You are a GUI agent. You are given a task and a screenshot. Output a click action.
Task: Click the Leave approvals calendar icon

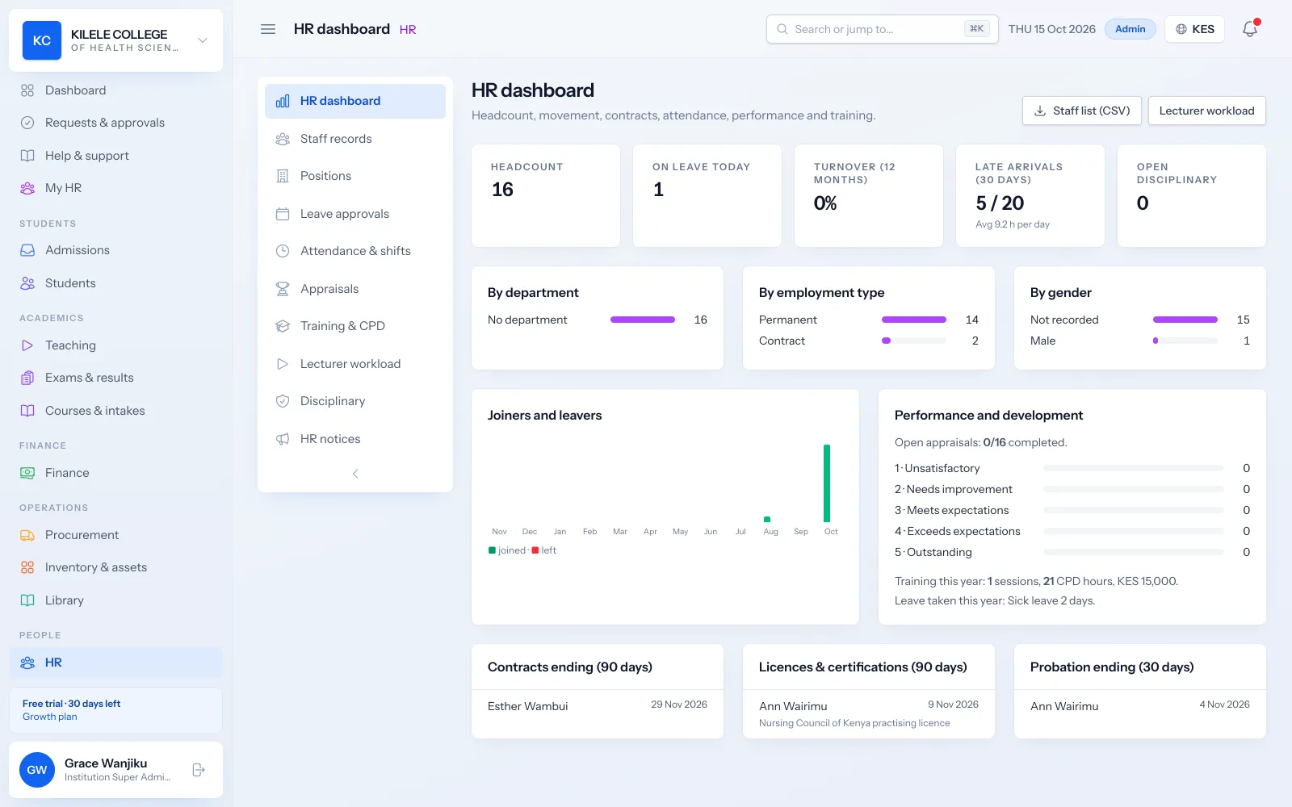click(283, 214)
